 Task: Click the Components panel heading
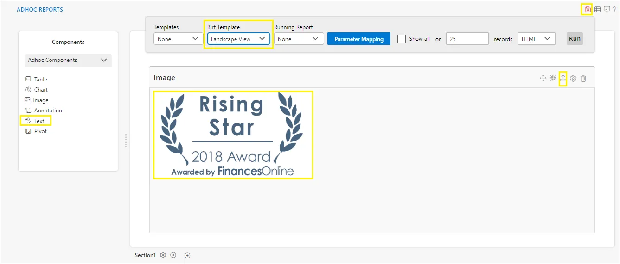tap(68, 42)
